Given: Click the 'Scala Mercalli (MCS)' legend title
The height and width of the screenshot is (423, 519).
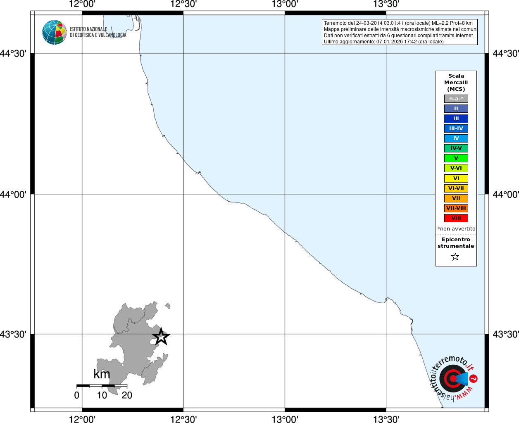Looking at the screenshot, I should (x=456, y=83).
